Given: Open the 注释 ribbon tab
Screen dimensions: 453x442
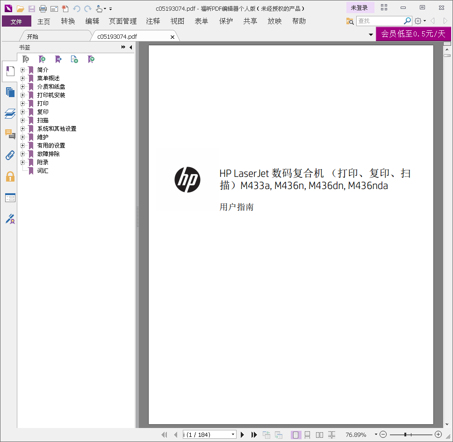Looking at the screenshot, I should 153,21.
